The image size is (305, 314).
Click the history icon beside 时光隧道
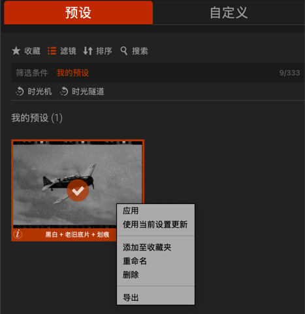(64, 92)
